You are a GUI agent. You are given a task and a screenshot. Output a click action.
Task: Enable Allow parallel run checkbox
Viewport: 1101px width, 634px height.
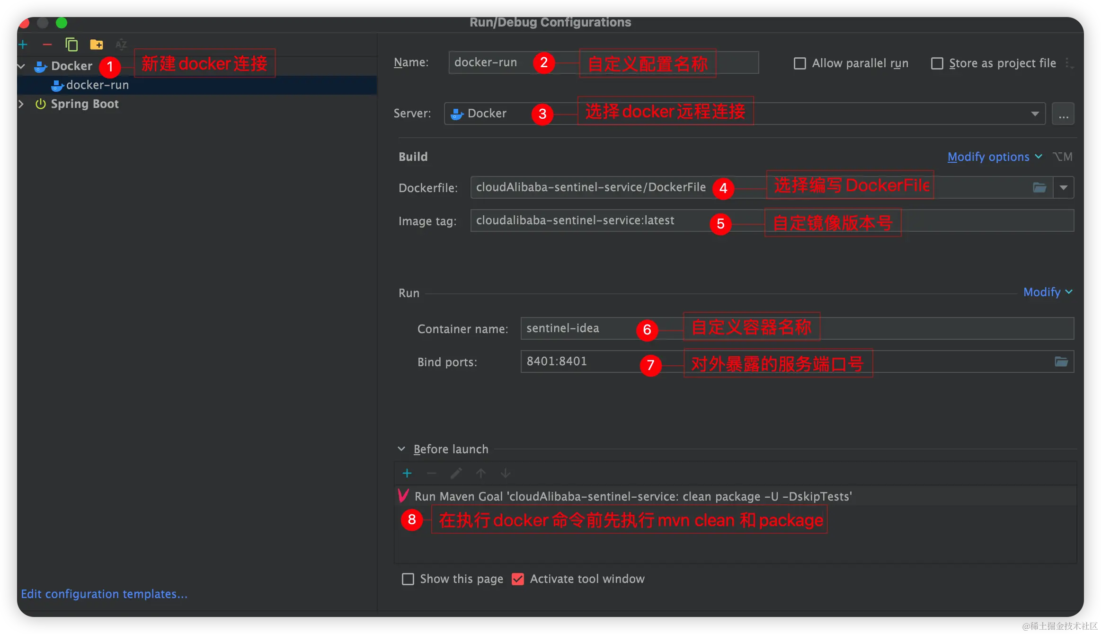click(x=800, y=63)
